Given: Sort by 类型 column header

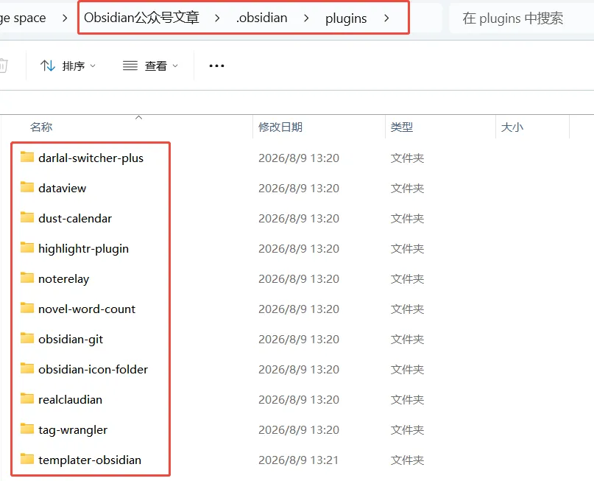Looking at the screenshot, I should click(402, 127).
